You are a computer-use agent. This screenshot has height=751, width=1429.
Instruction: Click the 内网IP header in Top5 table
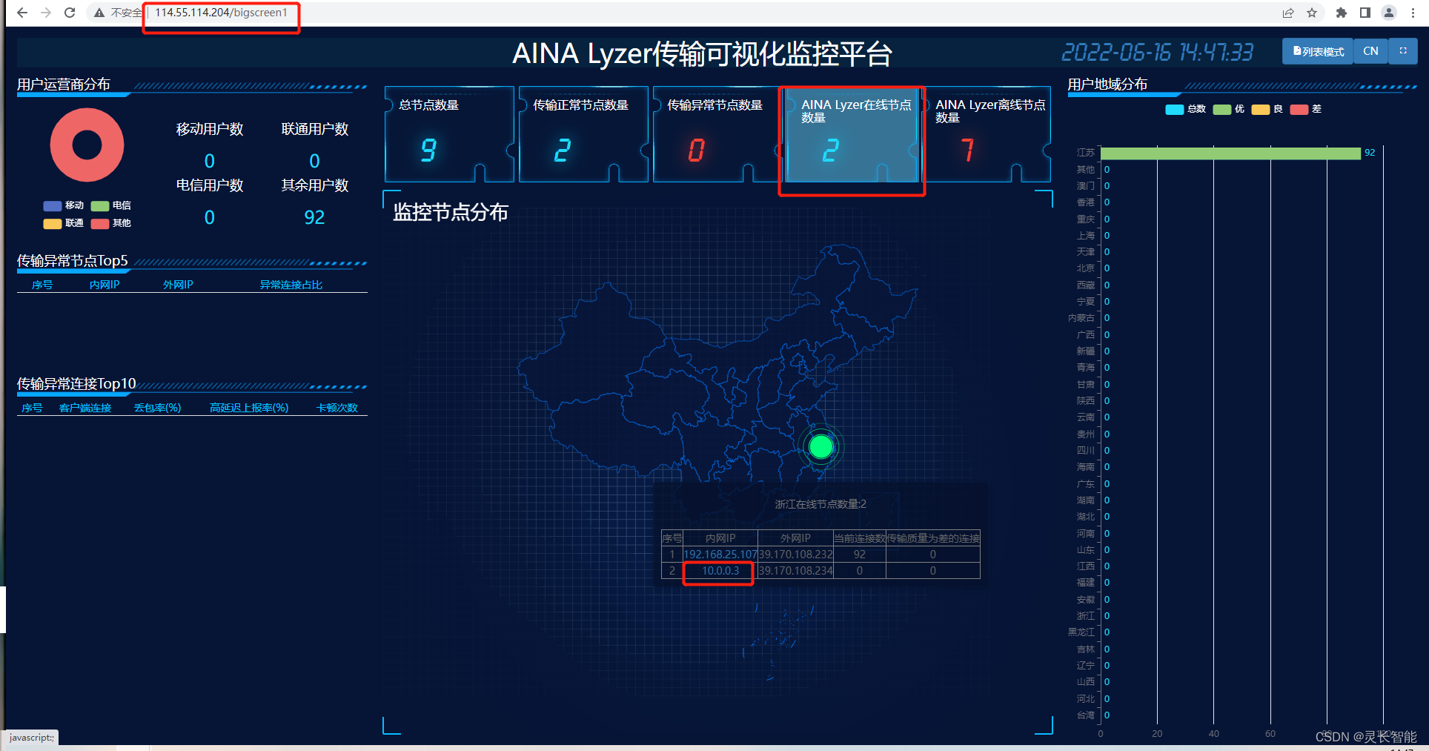click(x=105, y=285)
